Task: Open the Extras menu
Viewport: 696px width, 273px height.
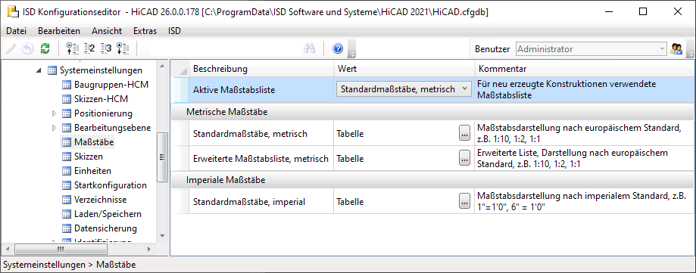Action: [145, 31]
